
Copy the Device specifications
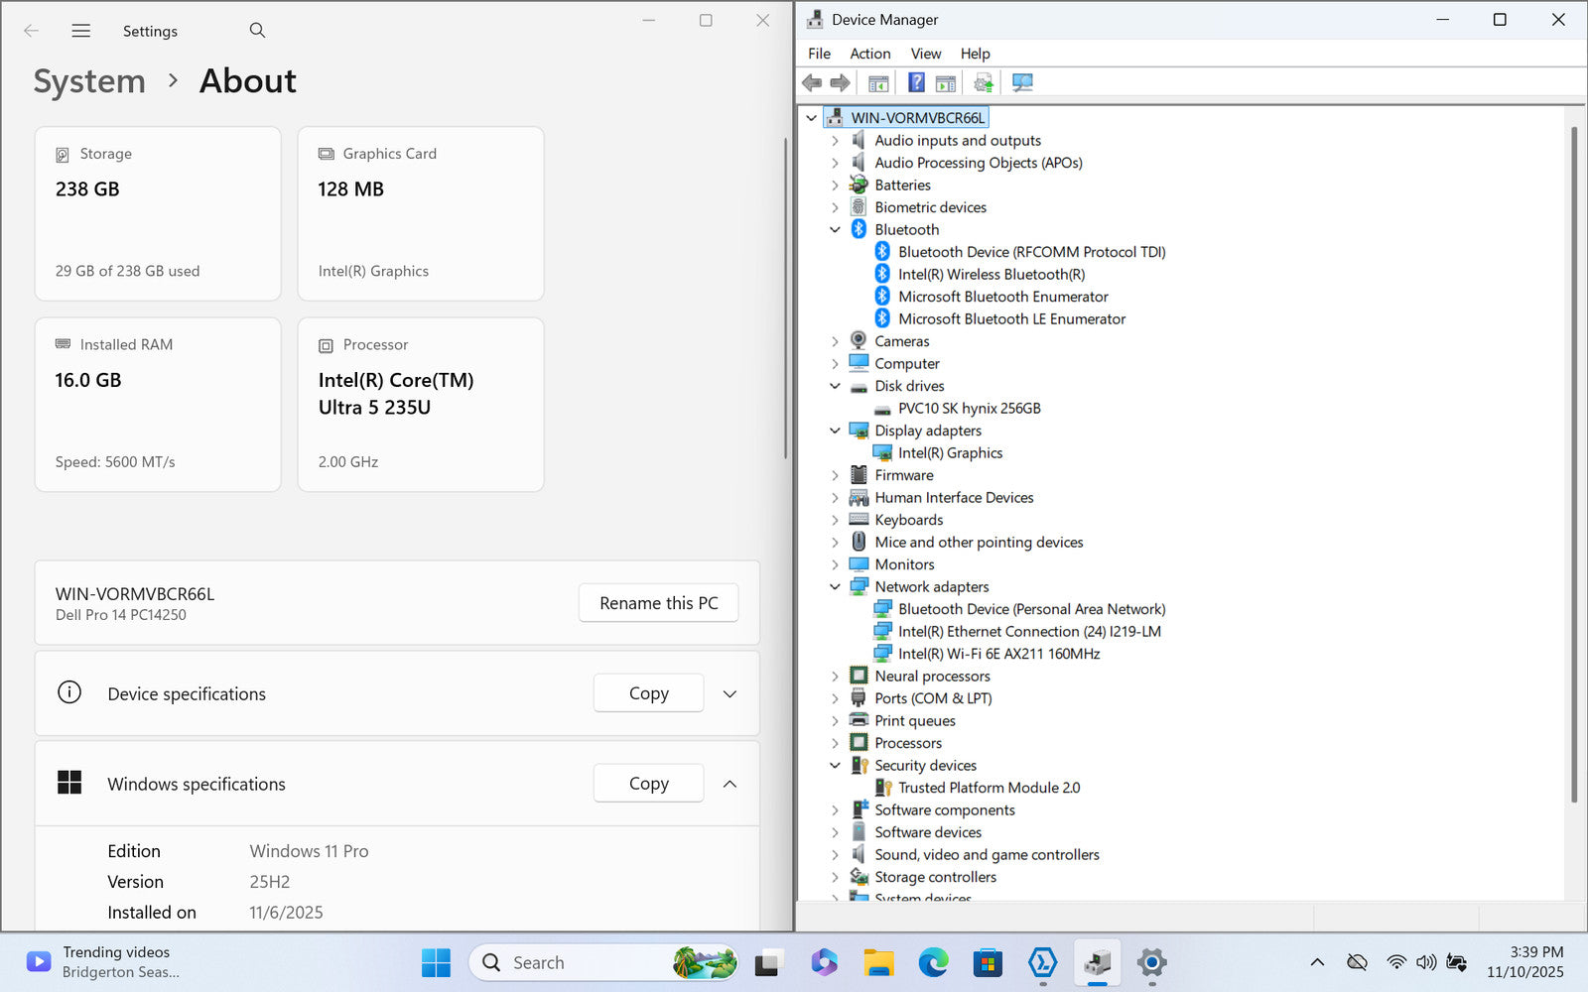click(648, 693)
